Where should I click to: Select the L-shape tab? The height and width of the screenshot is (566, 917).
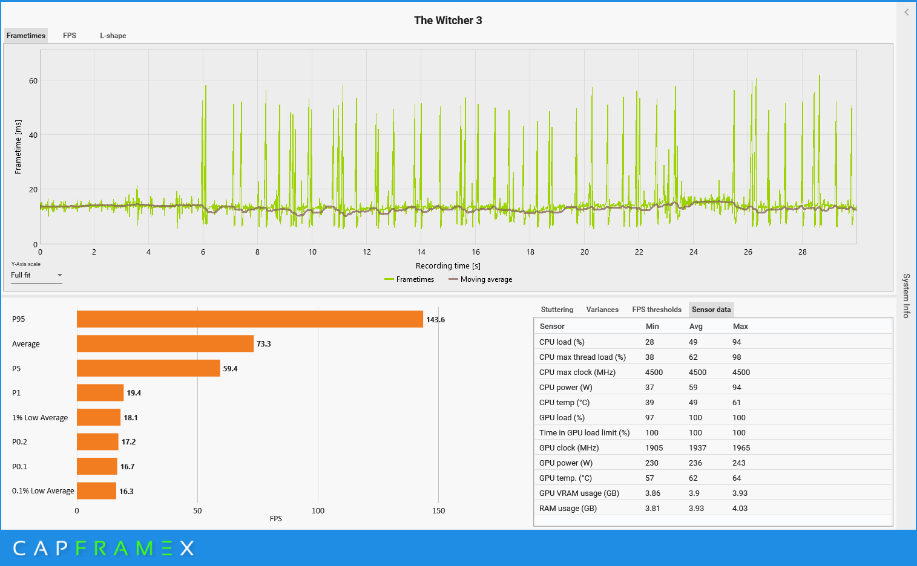[x=113, y=36]
